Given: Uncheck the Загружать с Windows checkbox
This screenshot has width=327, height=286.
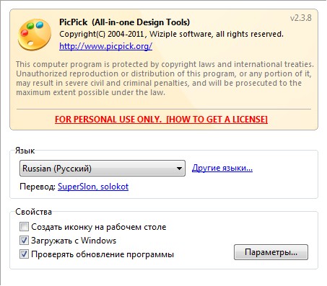Looking at the screenshot, I should (24, 241).
